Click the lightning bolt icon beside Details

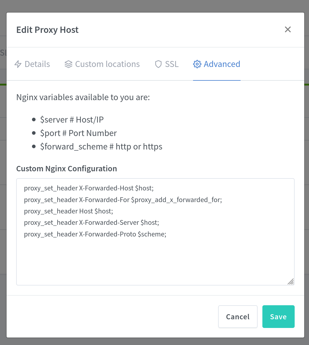tap(18, 64)
